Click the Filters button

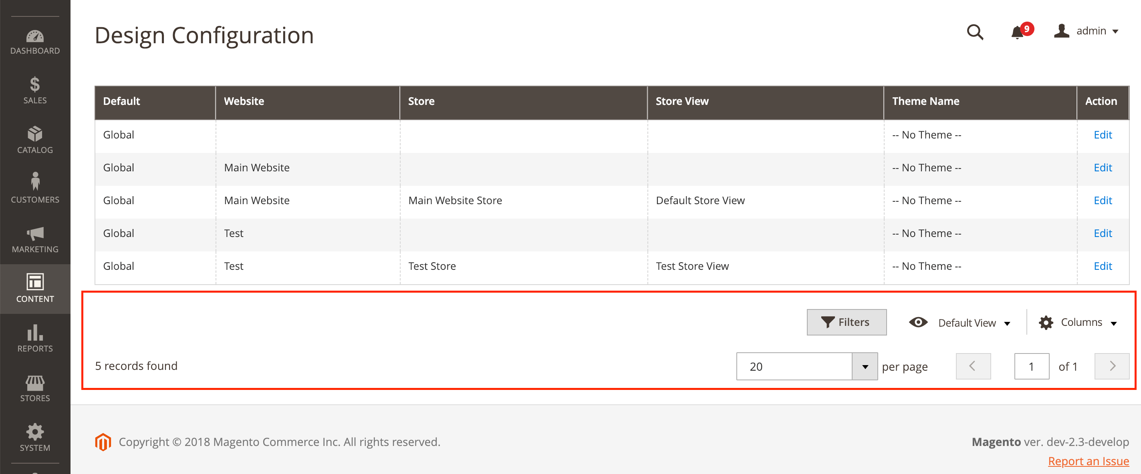pos(847,322)
